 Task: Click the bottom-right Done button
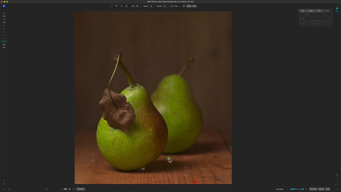(328, 189)
